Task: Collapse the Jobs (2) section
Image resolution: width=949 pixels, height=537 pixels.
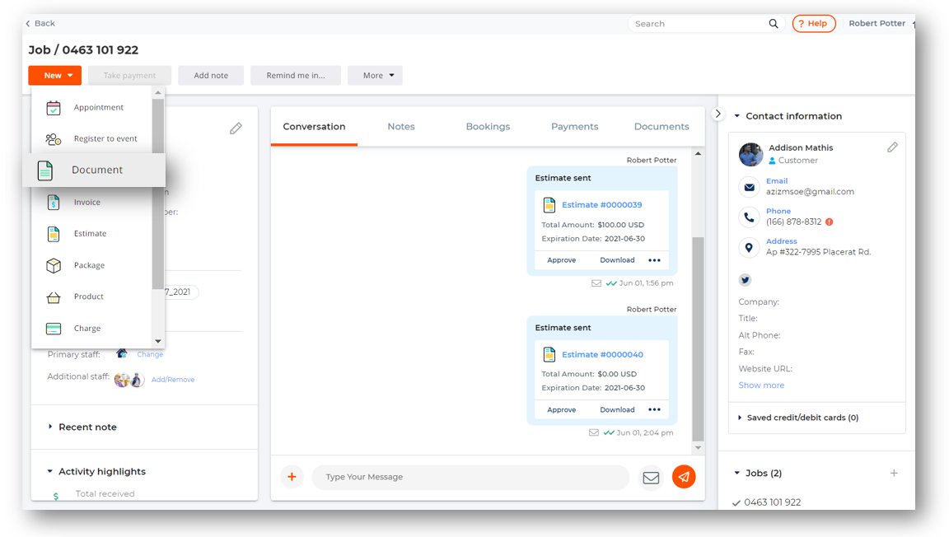Action: click(736, 473)
